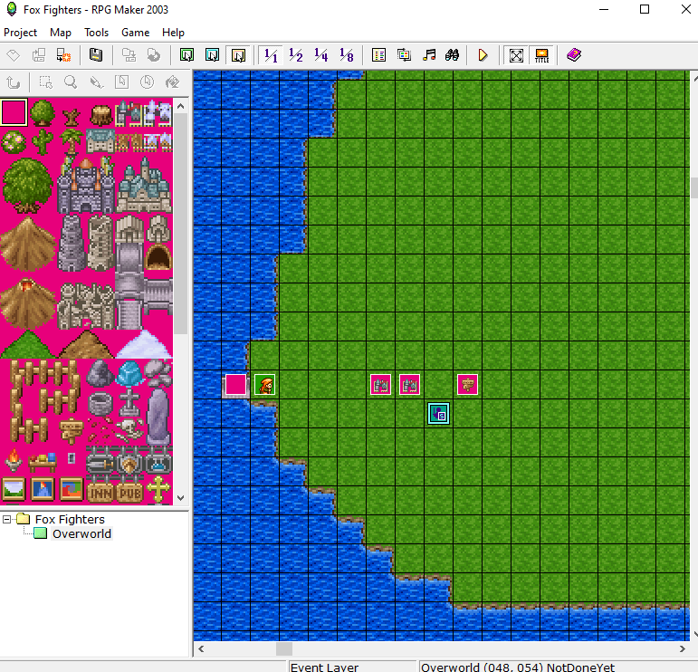Pick the cave entrance tile

coord(158,256)
